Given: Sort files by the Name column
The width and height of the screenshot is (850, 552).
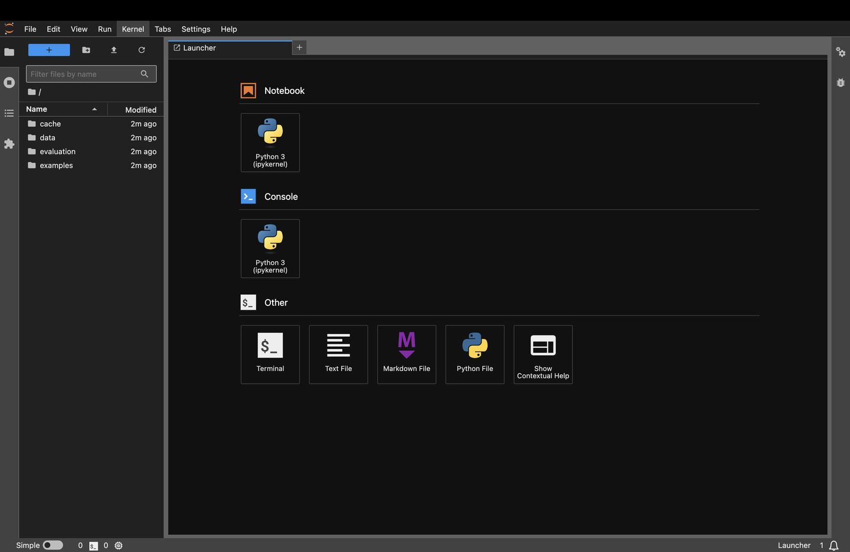Looking at the screenshot, I should coord(63,109).
